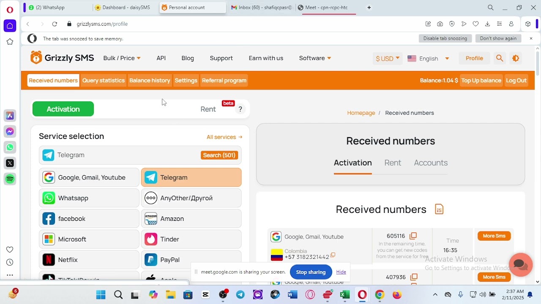Copy the Colombia number +57 3182321442

333,255
